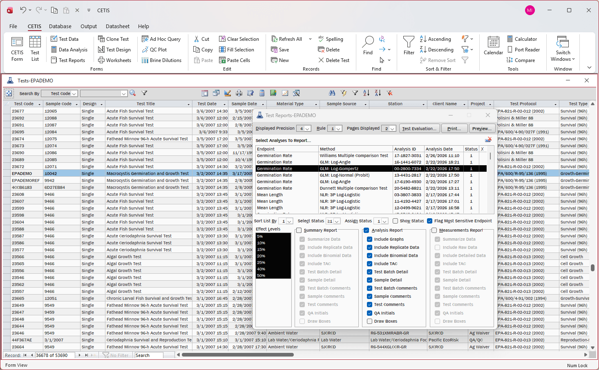Click the Ascending sort button
The image size is (599, 370).
pyautogui.click(x=436, y=39)
